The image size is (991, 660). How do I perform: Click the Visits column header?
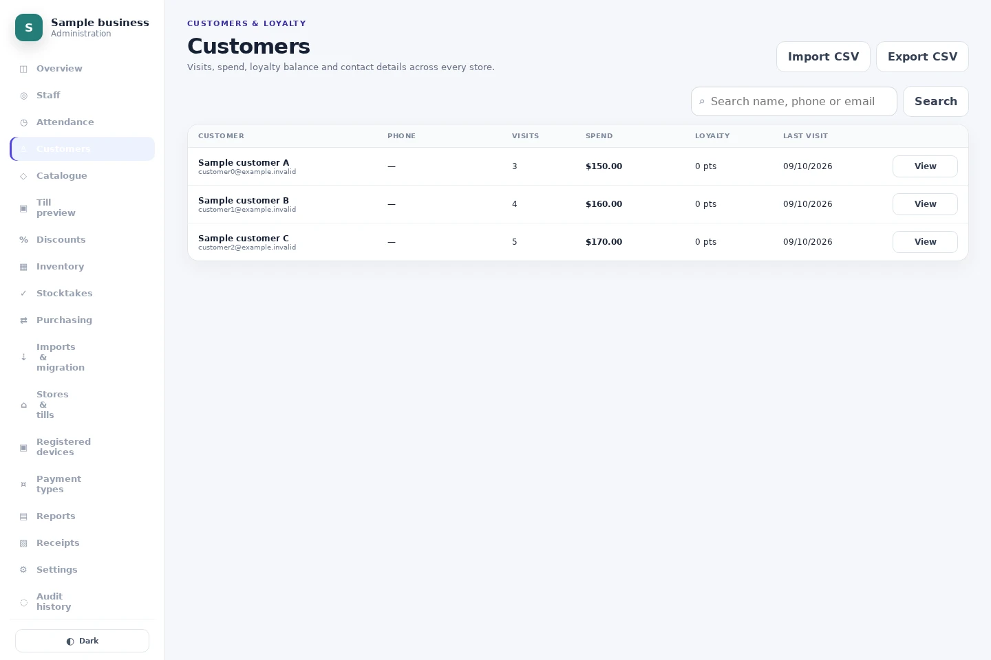tap(525, 136)
